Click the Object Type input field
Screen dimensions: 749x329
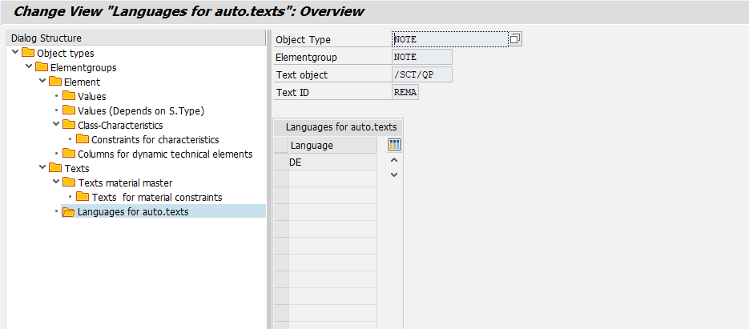(x=449, y=38)
